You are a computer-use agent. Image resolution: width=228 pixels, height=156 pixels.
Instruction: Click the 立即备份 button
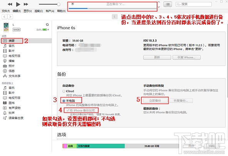(155, 101)
